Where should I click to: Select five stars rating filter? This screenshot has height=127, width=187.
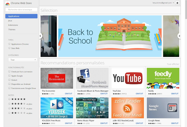[9, 99]
